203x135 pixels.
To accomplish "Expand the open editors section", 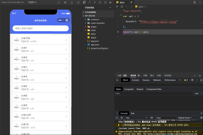I will [90, 12].
